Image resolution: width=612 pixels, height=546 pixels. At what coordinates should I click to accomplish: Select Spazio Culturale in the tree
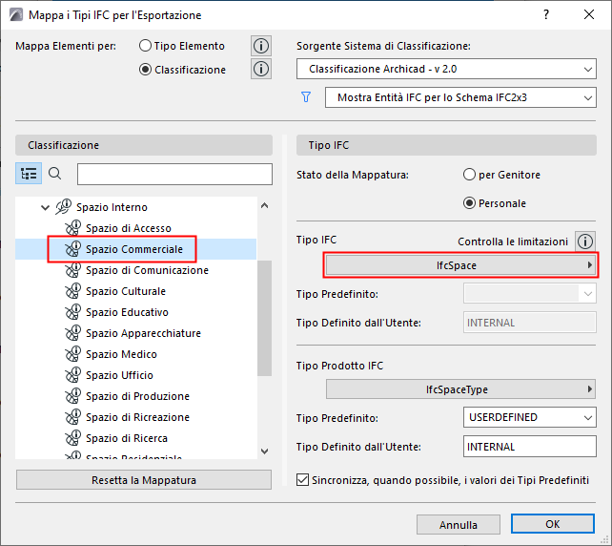(125, 291)
